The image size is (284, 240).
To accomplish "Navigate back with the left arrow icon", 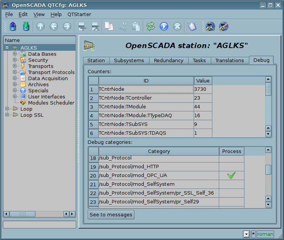I will tap(54, 26).
